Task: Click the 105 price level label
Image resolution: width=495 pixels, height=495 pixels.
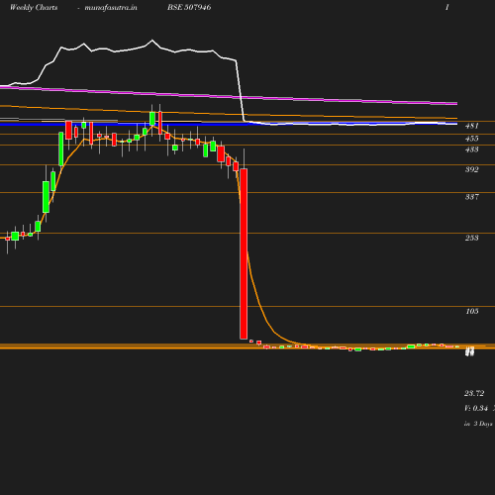Action: point(472,311)
